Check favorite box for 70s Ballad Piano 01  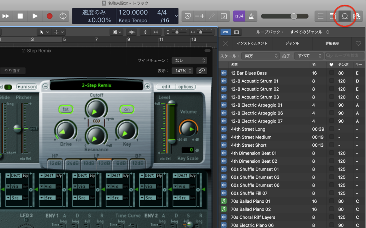click(331, 201)
